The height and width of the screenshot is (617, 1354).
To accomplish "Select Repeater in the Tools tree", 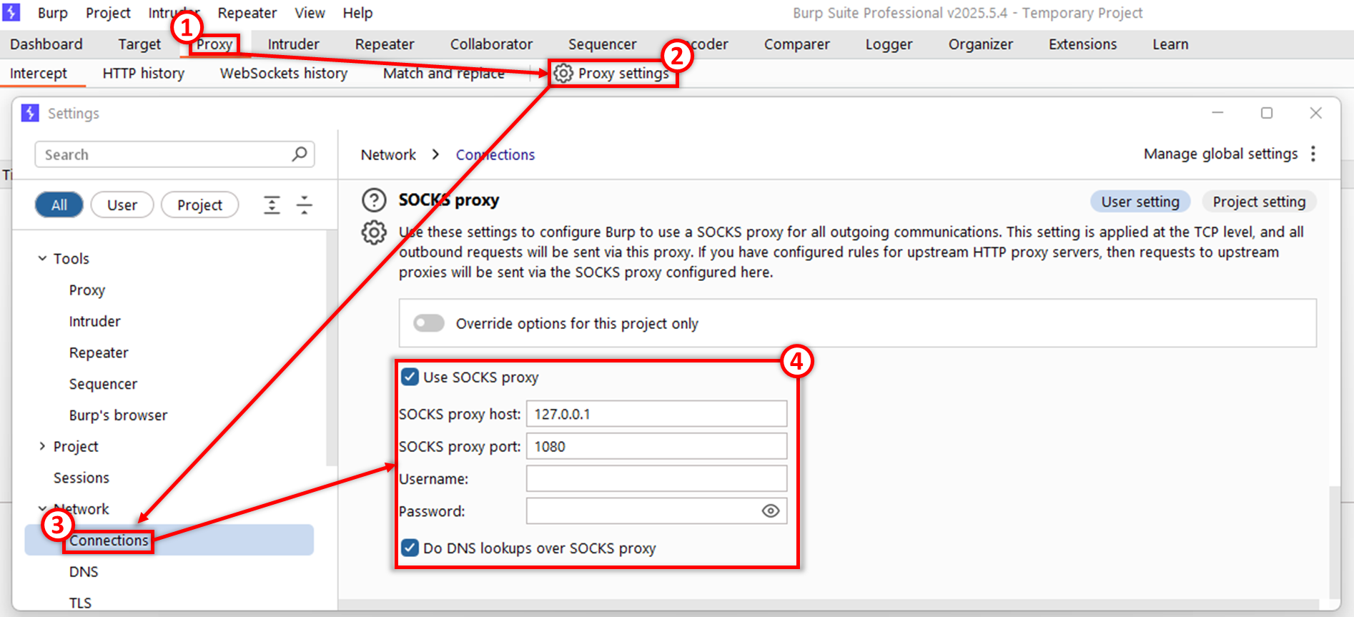I will [x=99, y=352].
